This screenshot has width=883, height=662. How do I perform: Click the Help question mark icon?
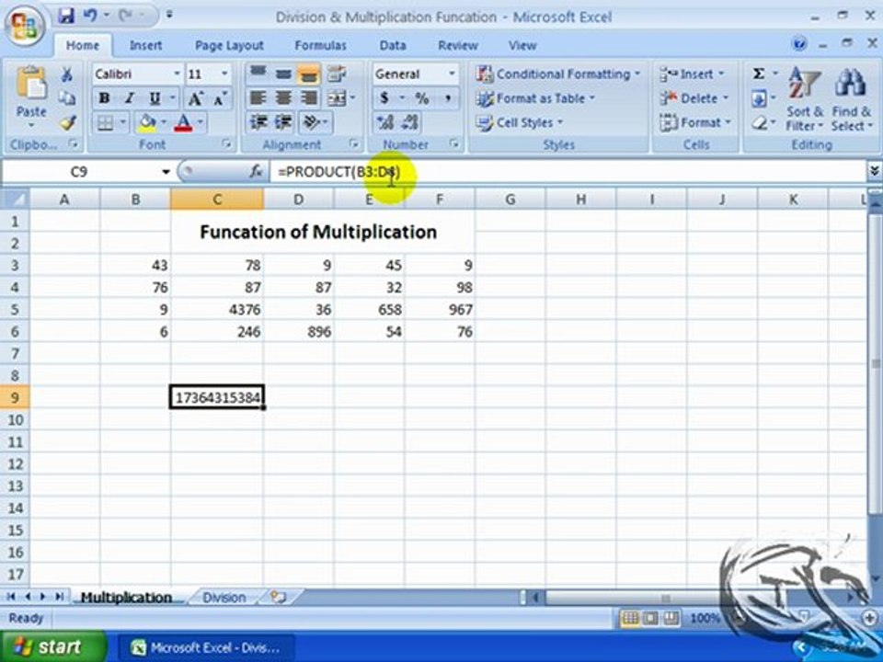tap(798, 43)
